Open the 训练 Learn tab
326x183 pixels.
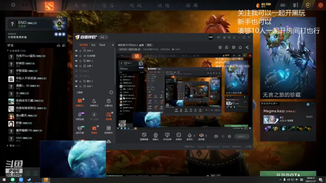click(164, 5)
